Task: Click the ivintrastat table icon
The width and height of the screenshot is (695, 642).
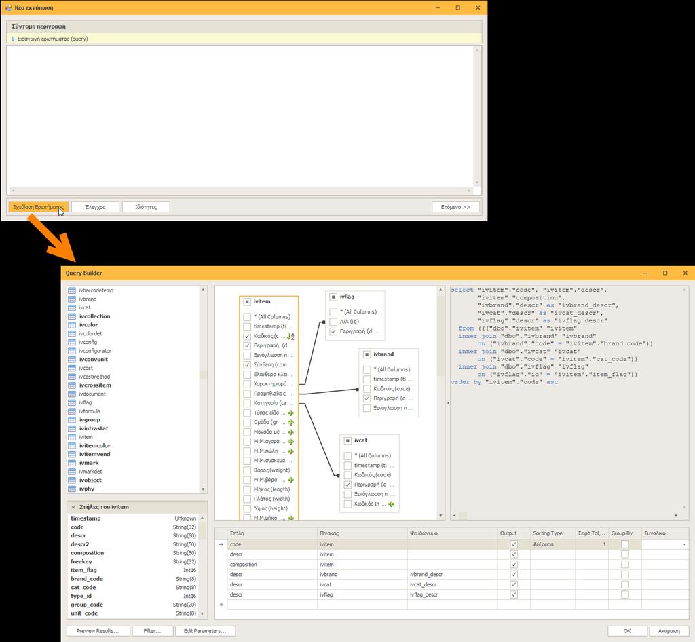Action: click(72, 428)
